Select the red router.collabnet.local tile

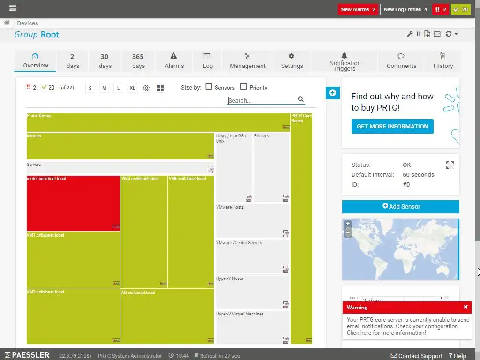(x=73, y=203)
